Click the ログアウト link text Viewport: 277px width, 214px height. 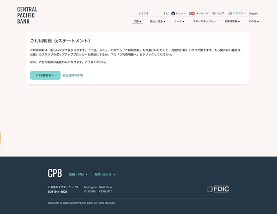pos(239,13)
